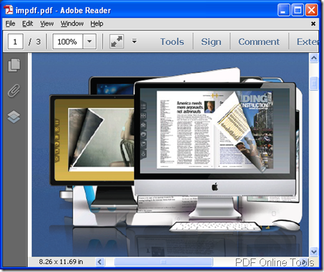
Task: Open the Page Thumbnails panel
Action: tap(14, 65)
